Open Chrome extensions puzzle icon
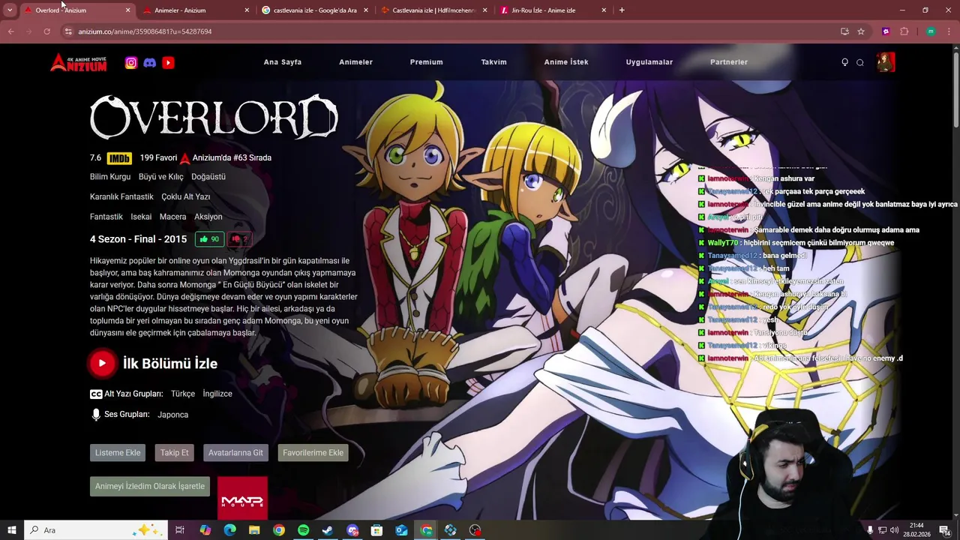This screenshot has height=540, width=960. (x=904, y=31)
